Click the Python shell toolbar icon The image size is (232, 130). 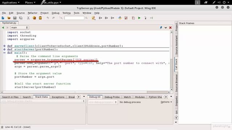[120, 18]
